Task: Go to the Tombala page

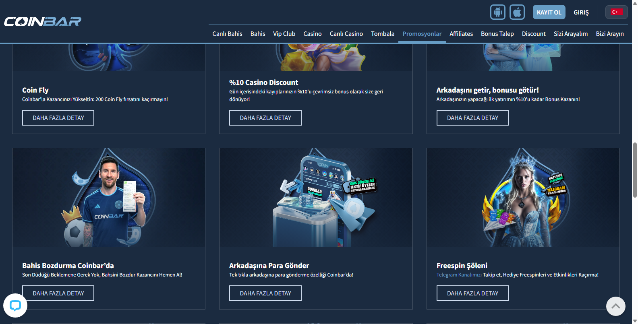Action: coord(383,34)
